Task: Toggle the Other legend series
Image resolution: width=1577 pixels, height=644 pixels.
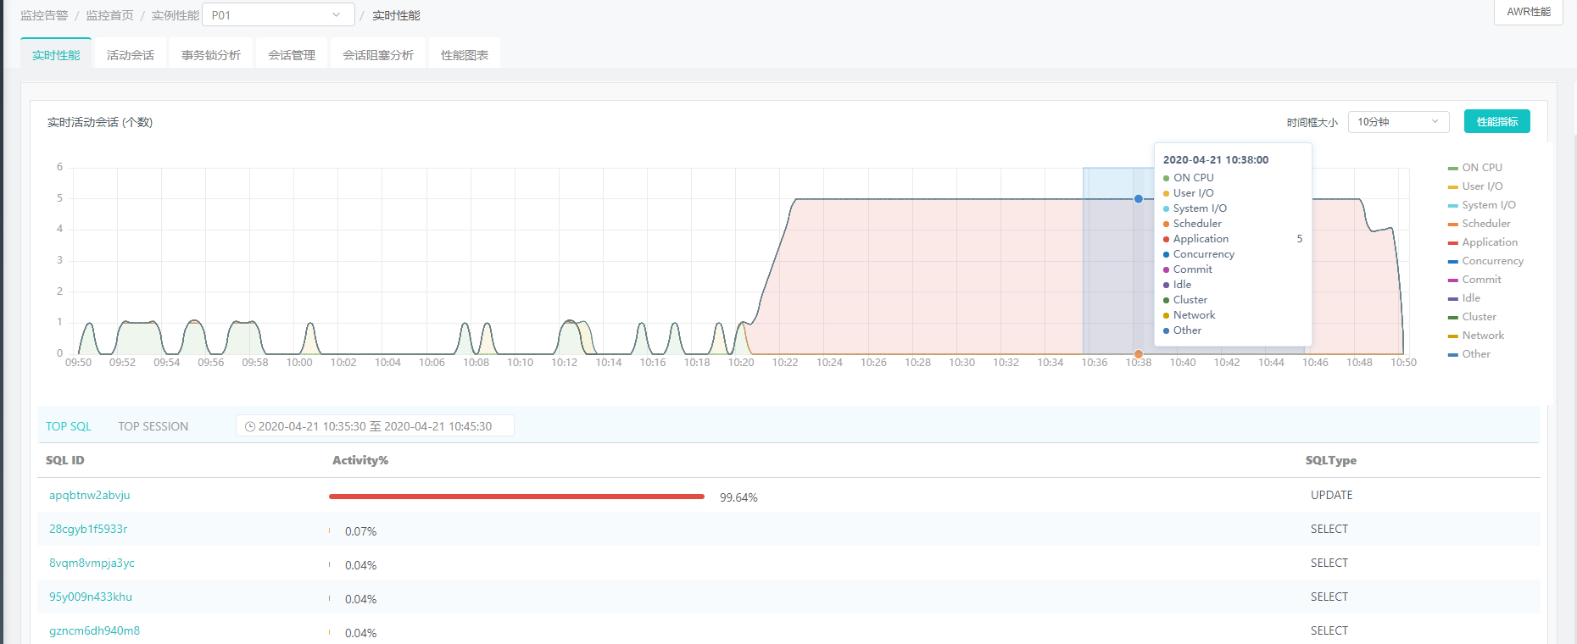Action: (1469, 354)
